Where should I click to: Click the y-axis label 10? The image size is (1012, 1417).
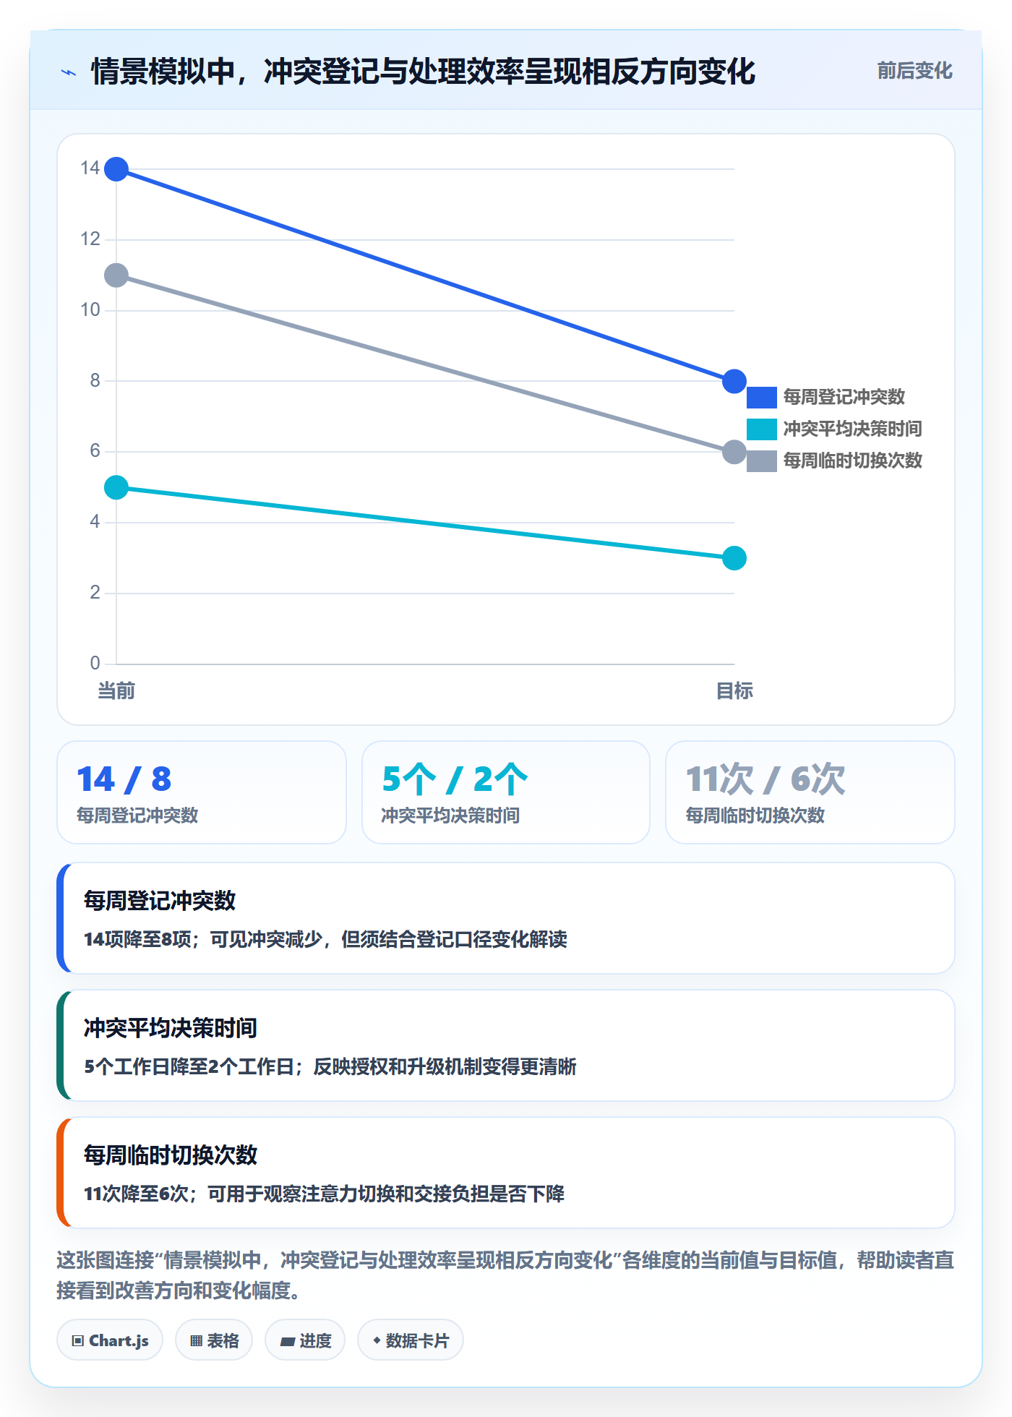pyautogui.click(x=90, y=310)
